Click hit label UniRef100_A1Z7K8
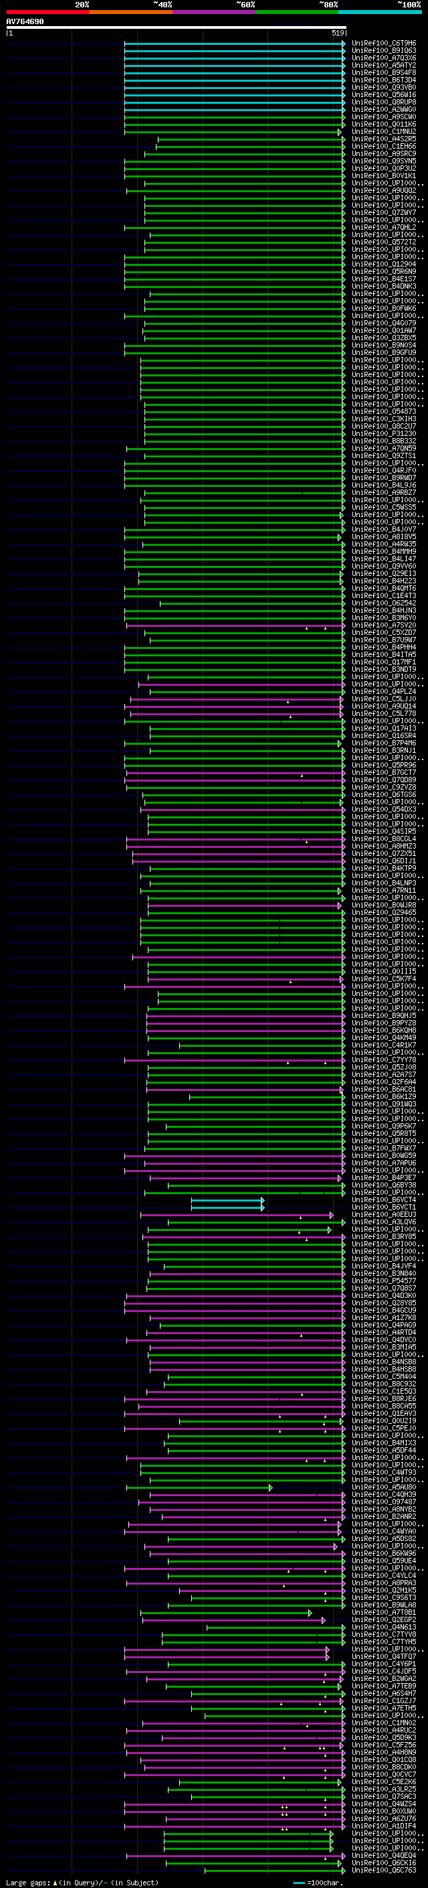428x1888 pixels. click(x=384, y=1317)
